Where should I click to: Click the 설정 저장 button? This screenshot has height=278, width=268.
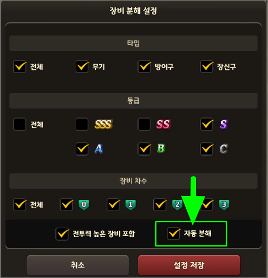click(x=189, y=265)
